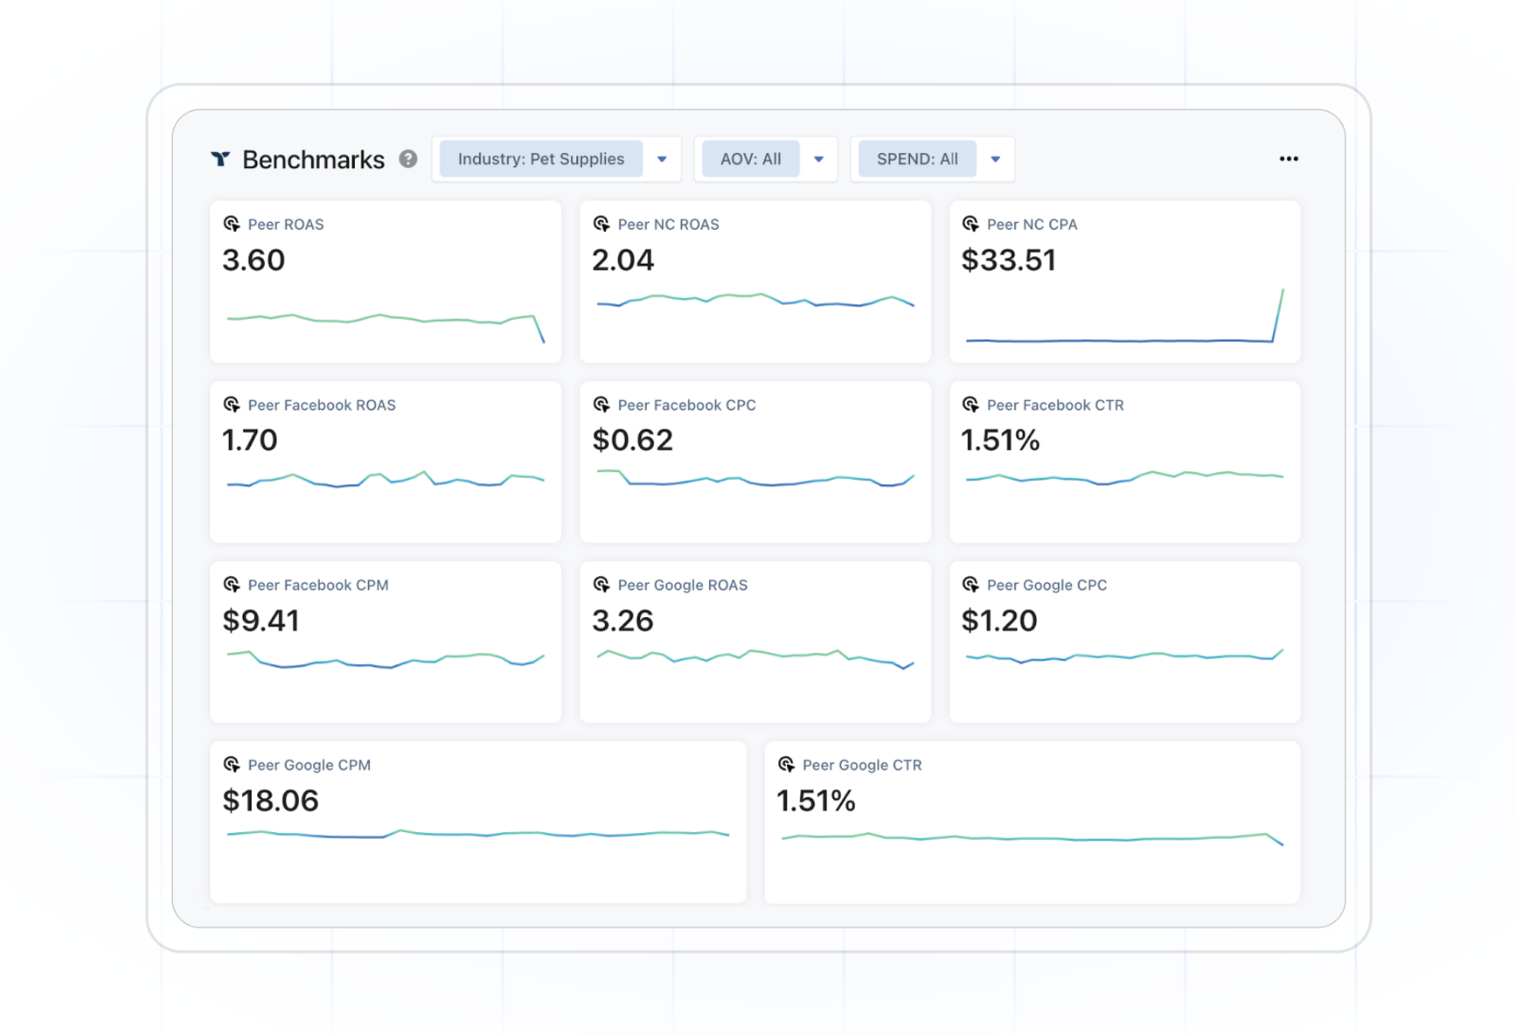Click the $0.62 value
This screenshot has height=1034, width=1516.
[x=633, y=441]
